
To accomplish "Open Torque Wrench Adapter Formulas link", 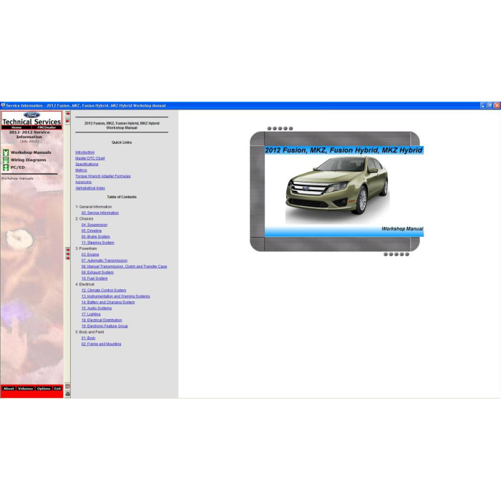I will (103, 176).
